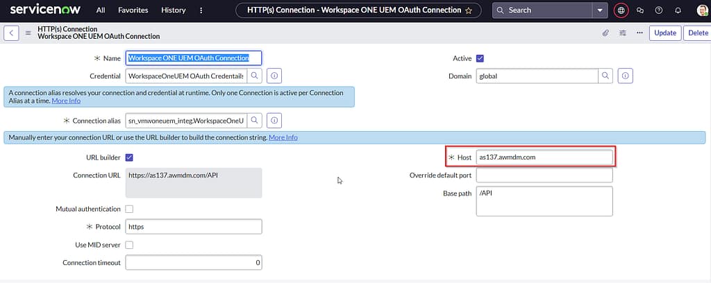Check the Use MID server box

(x=129, y=245)
